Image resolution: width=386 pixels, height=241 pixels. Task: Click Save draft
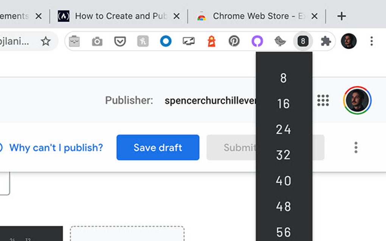(157, 147)
